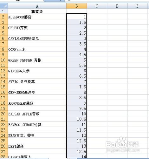Click the 蔬菜类 title cell
The width and height of the screenshot is (149, 159).
tap(37, 11)
